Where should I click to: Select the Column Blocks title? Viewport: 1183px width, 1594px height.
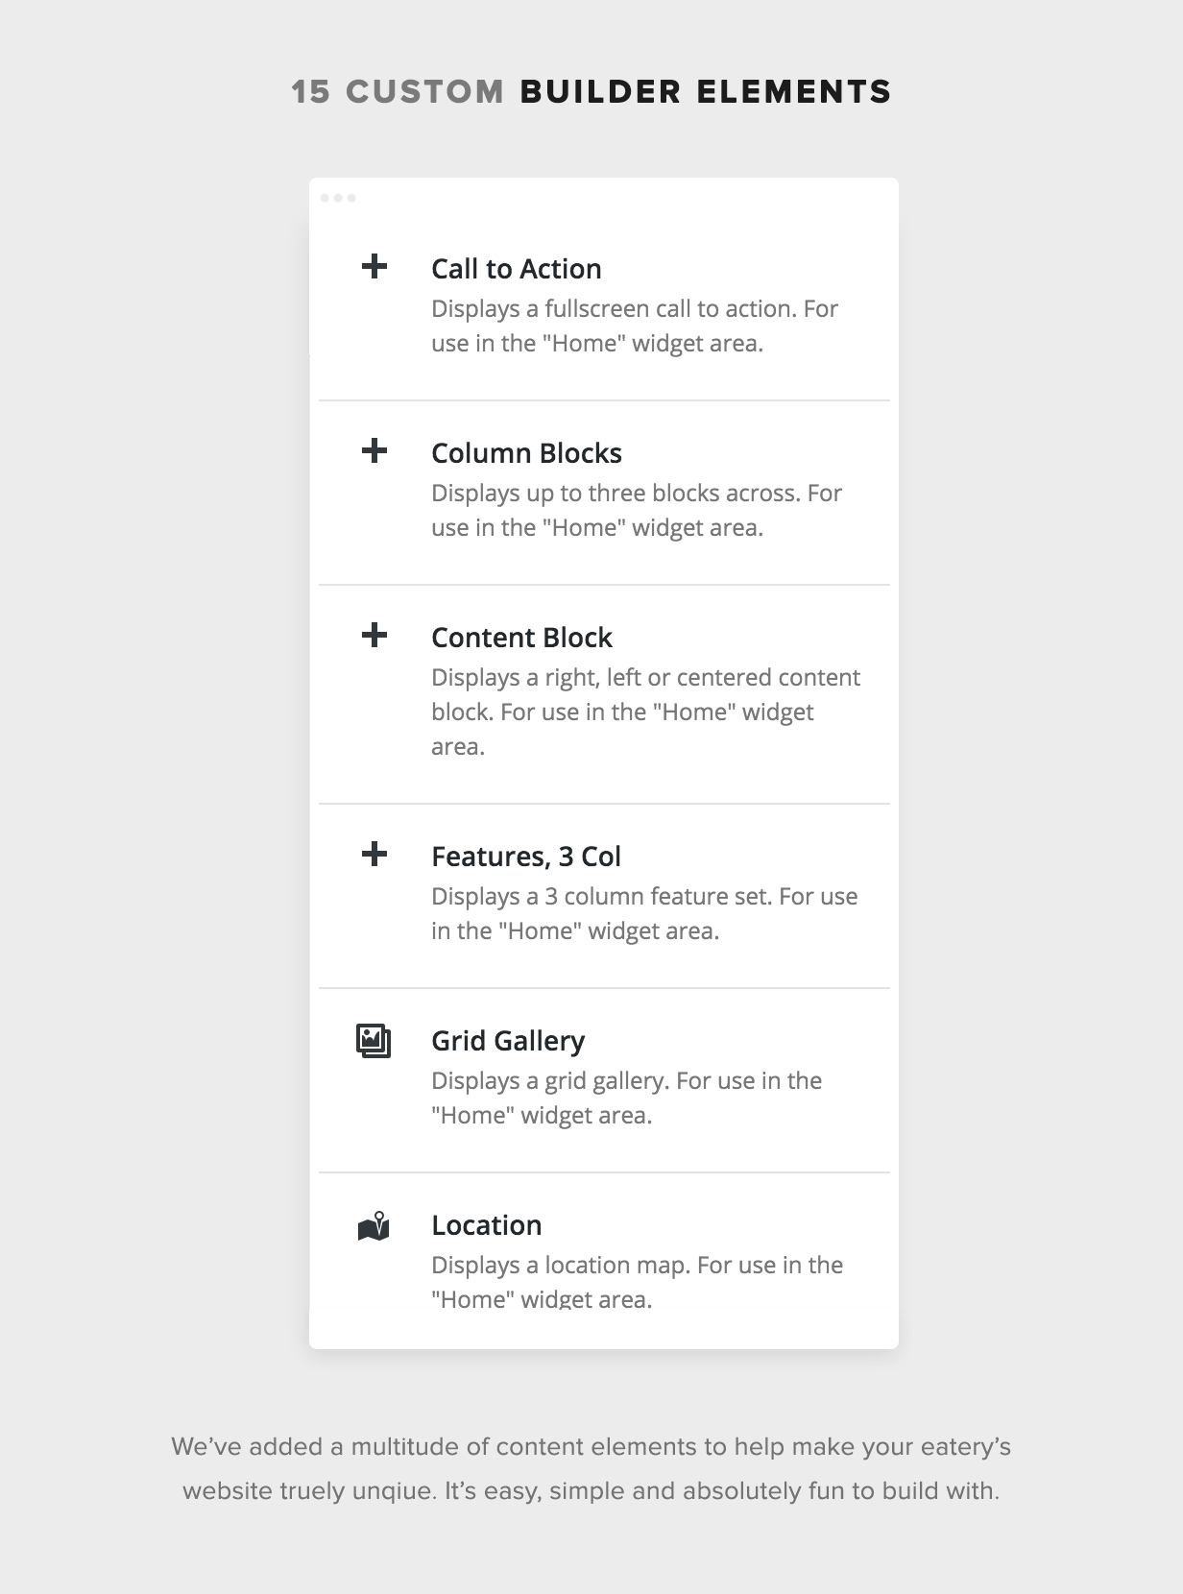click(x=526, y=453)
